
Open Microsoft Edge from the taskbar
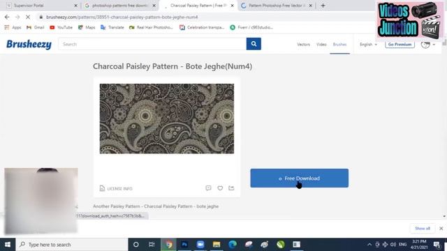[x=233, y=245]
